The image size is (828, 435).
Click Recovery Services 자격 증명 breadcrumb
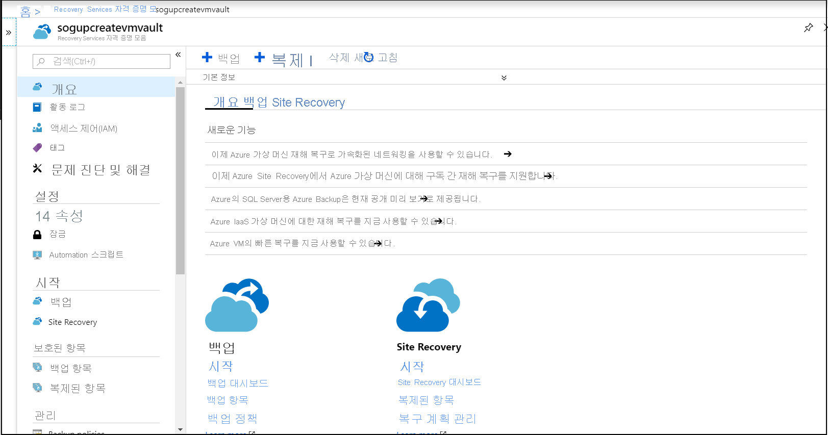pos(105,9)
